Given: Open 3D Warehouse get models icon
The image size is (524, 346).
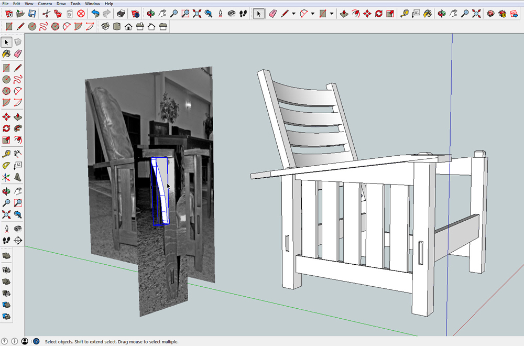Looking at the screenshot, I should [x=490, y=14].
